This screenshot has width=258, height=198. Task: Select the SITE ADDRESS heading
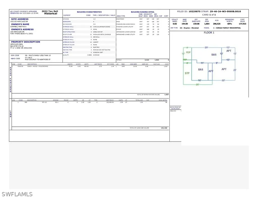(20, 19)
